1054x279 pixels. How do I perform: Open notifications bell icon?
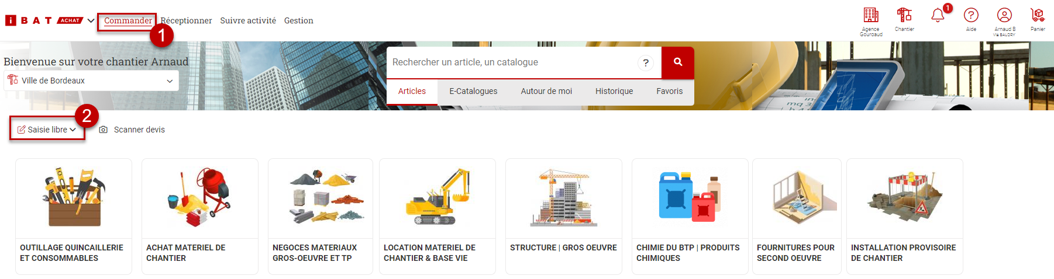[x=938, y=16]
